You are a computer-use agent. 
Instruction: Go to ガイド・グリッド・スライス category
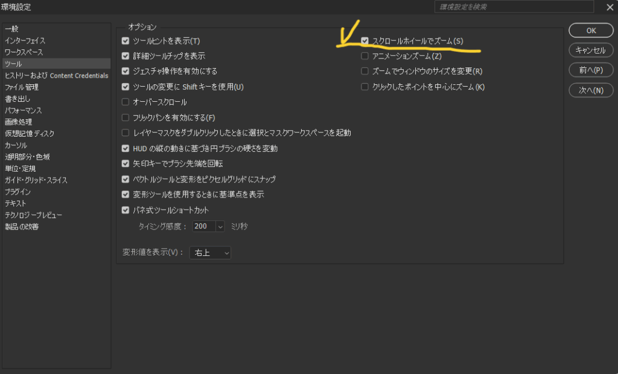(36, 180)
